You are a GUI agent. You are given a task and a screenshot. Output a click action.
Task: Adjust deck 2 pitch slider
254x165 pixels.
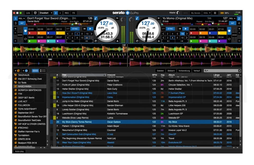click(x=234, y=35)
